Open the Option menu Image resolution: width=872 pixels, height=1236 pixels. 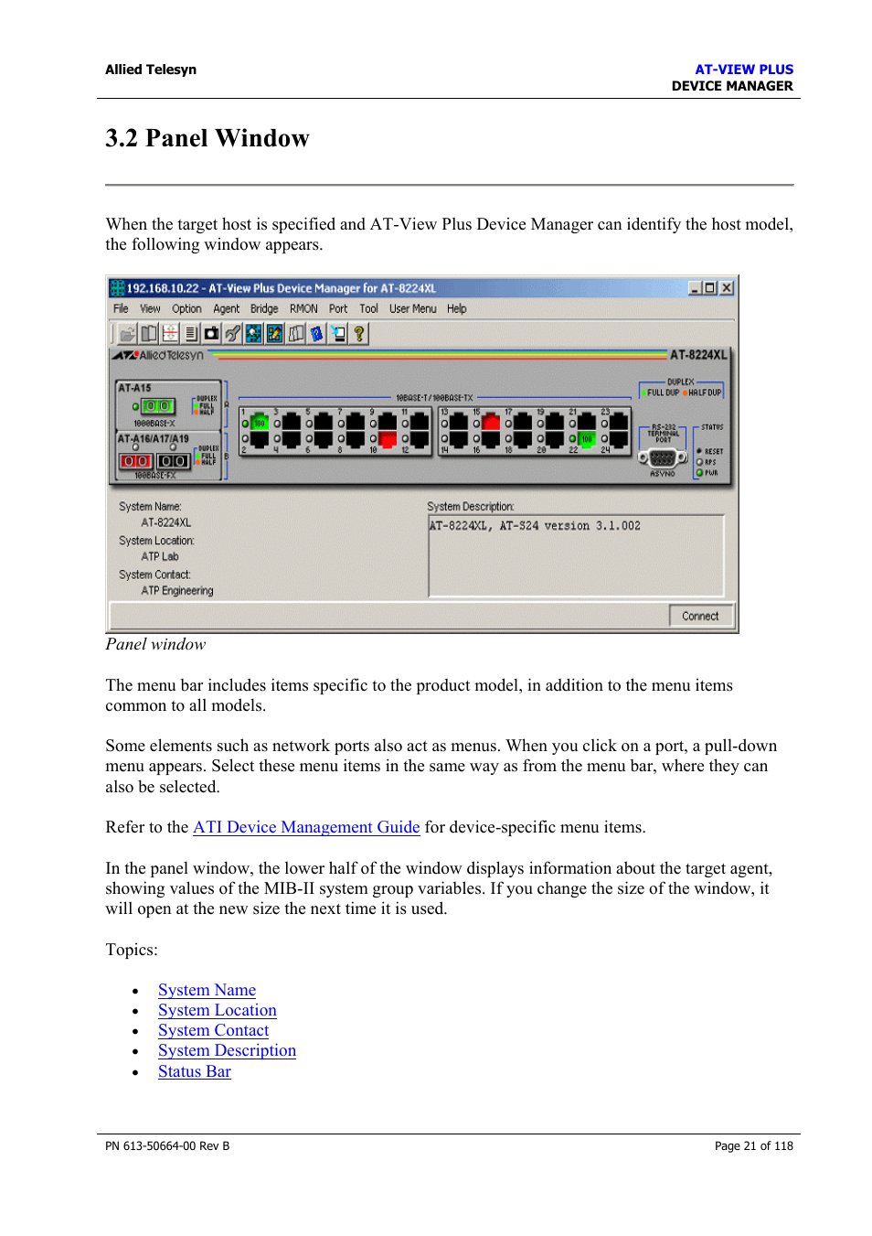coord(186,309)
